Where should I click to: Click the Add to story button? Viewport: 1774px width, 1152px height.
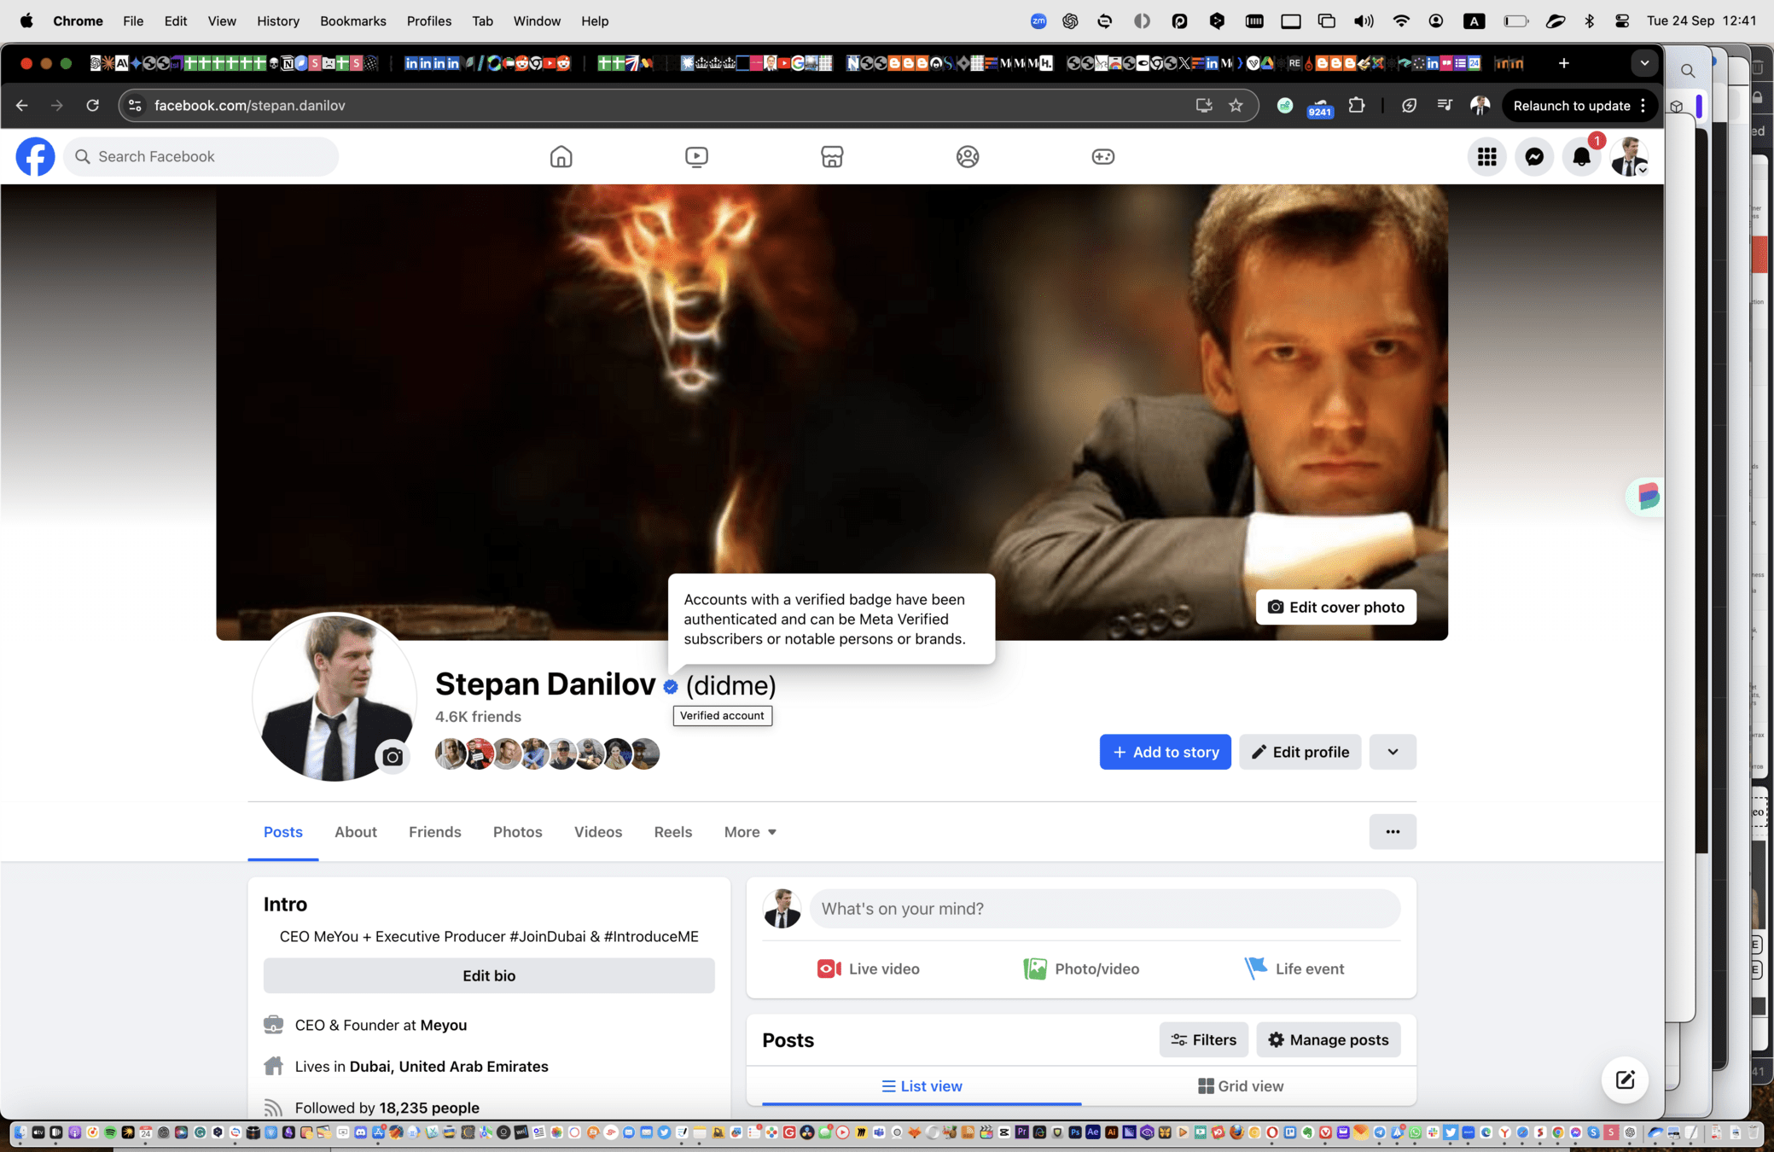1165,752
